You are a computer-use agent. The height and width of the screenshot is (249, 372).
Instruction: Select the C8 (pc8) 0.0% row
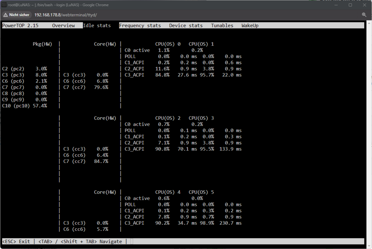click(x=25, y=93)
